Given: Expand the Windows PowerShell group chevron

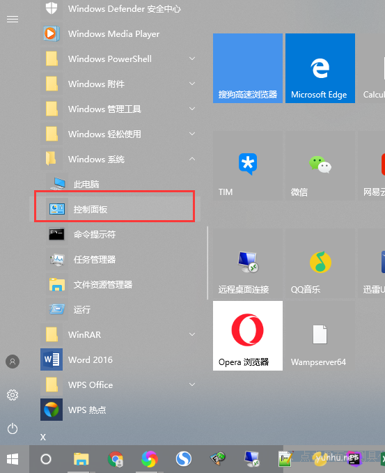Looking at the screenshot, I should (x=192, y=59).
